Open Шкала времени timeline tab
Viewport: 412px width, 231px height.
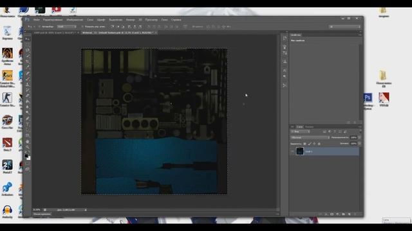pyautogui.click(x=42, y=214)
